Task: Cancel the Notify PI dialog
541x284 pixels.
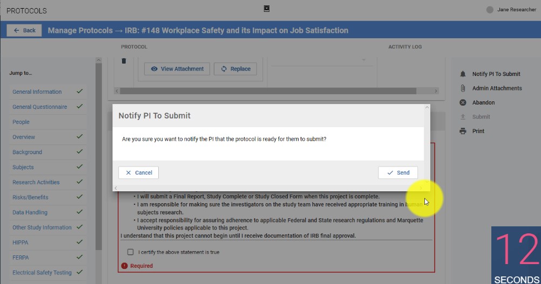Action: click(x=139, y=172)
